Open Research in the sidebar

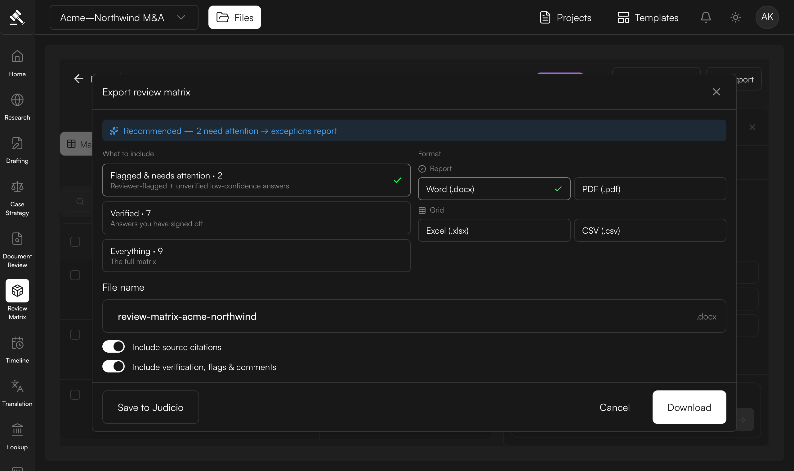tap(17, 107)
